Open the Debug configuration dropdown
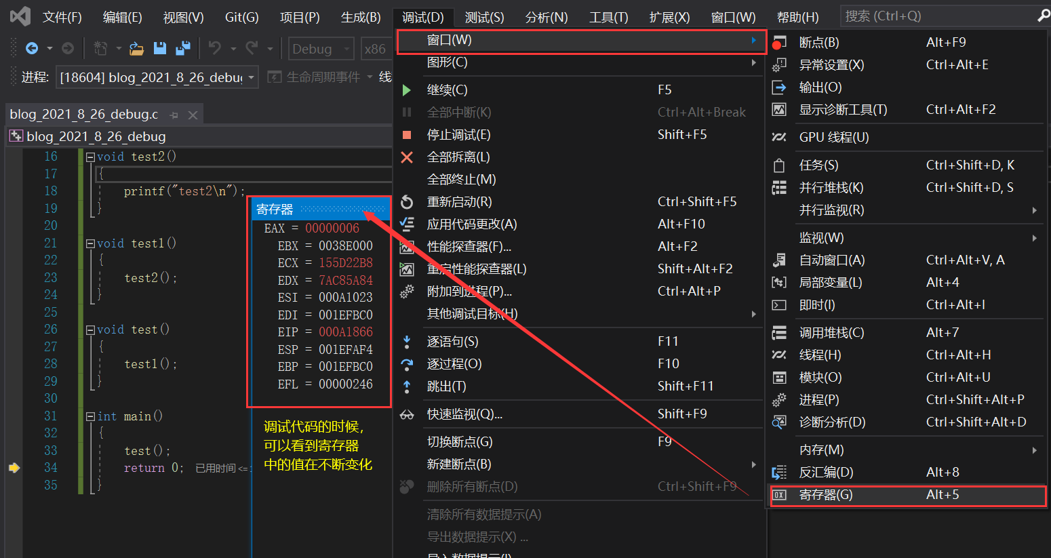The width and height of the screenshot is (1051, 558). 322,49
